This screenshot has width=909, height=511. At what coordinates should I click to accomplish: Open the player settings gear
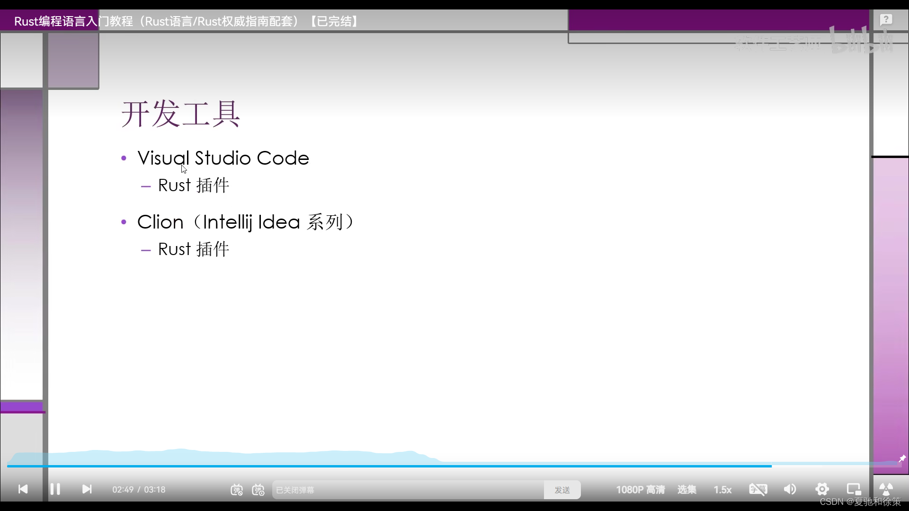pyautogui.click(x=822, y=489)
